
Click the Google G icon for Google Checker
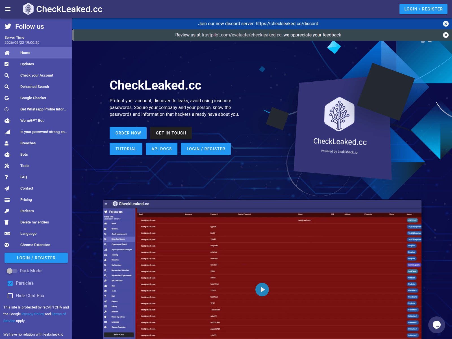coord(7,98)
